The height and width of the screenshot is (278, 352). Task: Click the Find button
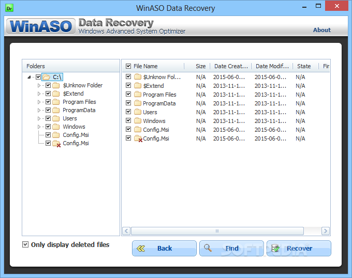pos(232,248)
